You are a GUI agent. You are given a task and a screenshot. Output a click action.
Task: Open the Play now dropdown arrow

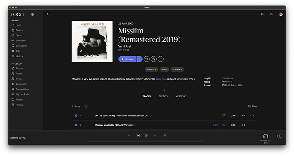click(140, 59)
